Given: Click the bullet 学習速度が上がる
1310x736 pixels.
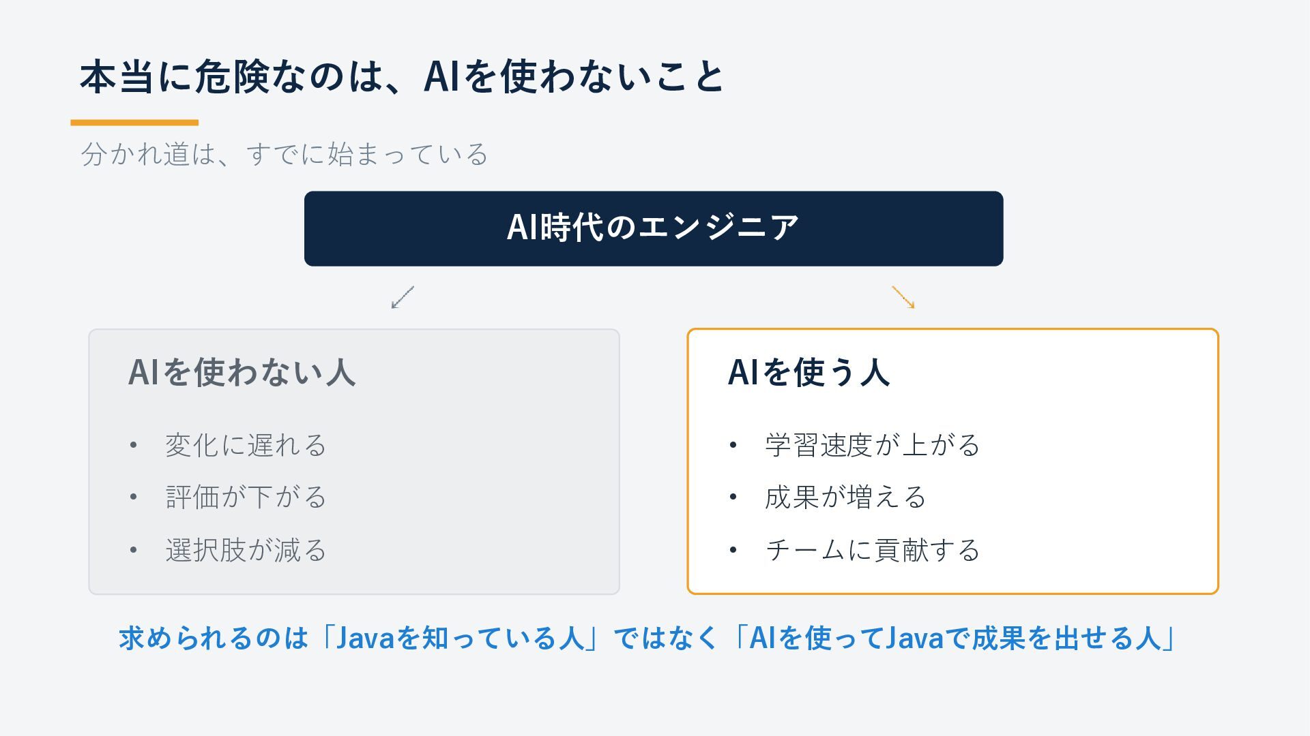Looking at the screenshot, I should point(872,445).
